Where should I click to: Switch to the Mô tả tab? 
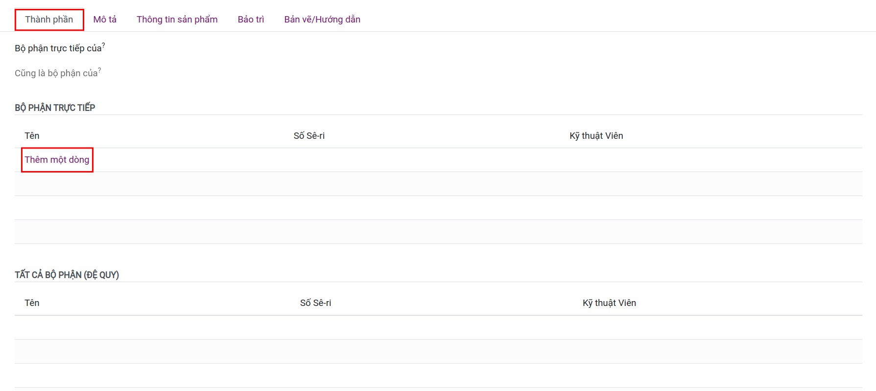(105, 20)
